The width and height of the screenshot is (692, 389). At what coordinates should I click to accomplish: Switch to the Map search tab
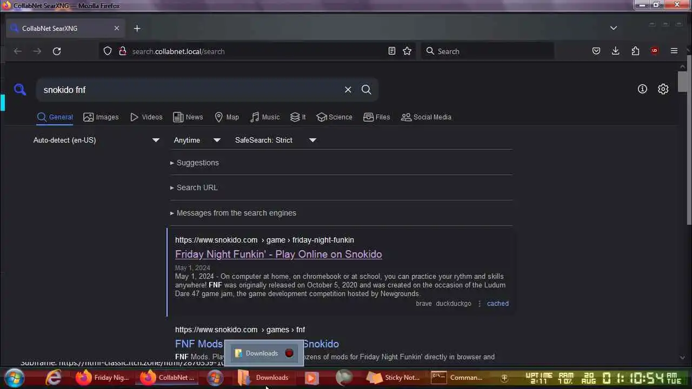tap(227, 117)
